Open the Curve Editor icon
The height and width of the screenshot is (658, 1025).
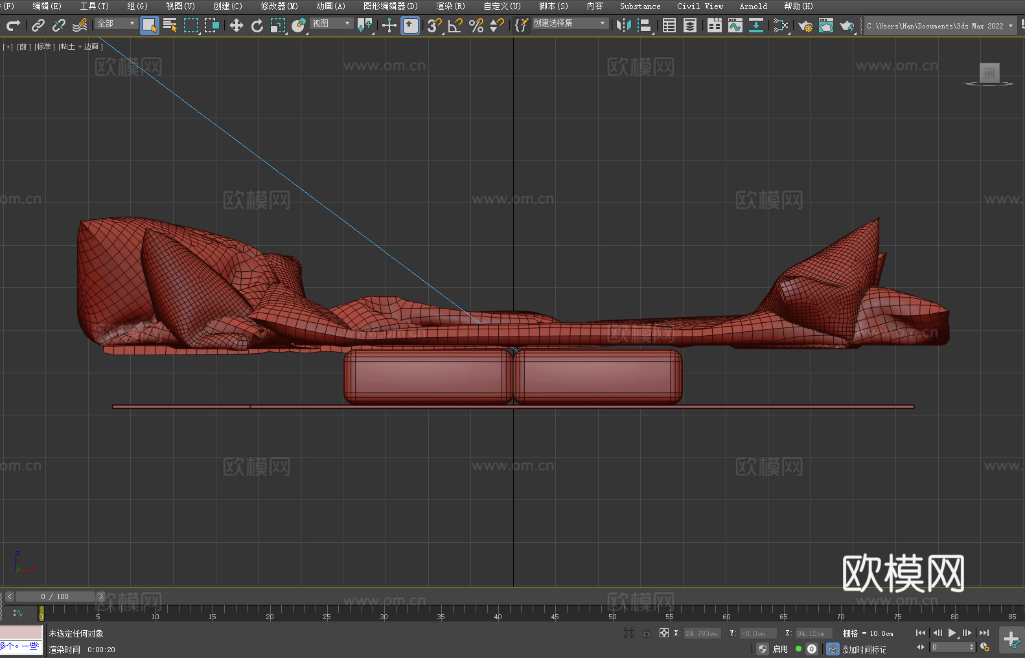(735, 25)
